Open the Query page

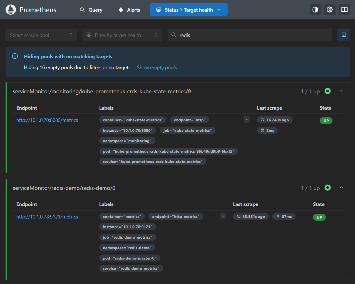click(x=91, y=10)
